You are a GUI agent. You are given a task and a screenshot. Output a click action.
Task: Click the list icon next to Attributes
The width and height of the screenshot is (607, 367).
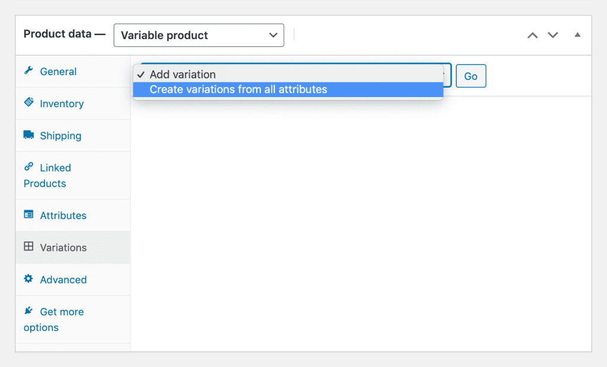(28, 215)
